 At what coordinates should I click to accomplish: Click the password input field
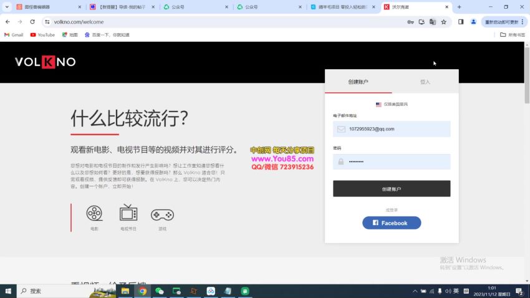pyautogui.click(x=392, y=161)
